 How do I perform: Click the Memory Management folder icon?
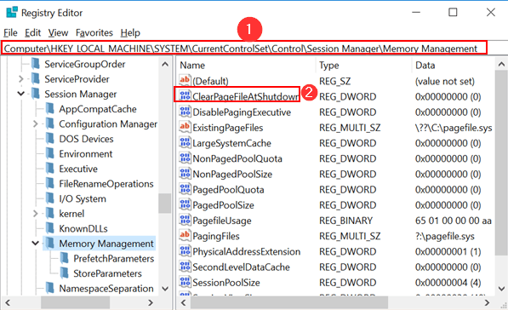(49, 243)
